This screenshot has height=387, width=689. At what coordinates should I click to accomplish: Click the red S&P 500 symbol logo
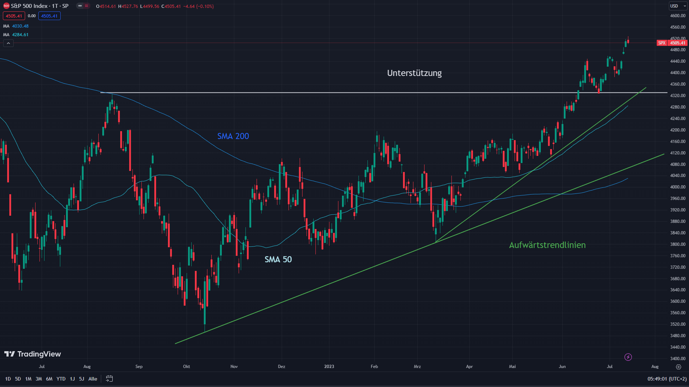click(6, 6)
